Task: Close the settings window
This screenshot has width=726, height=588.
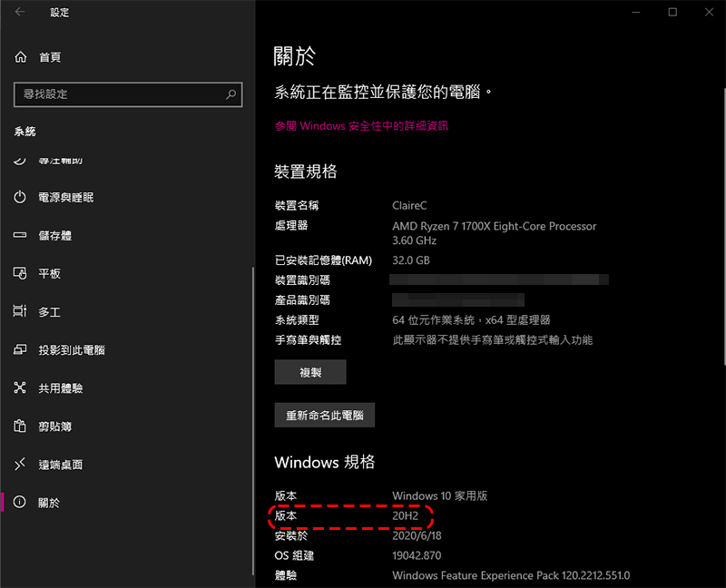Action: [709, 12]
